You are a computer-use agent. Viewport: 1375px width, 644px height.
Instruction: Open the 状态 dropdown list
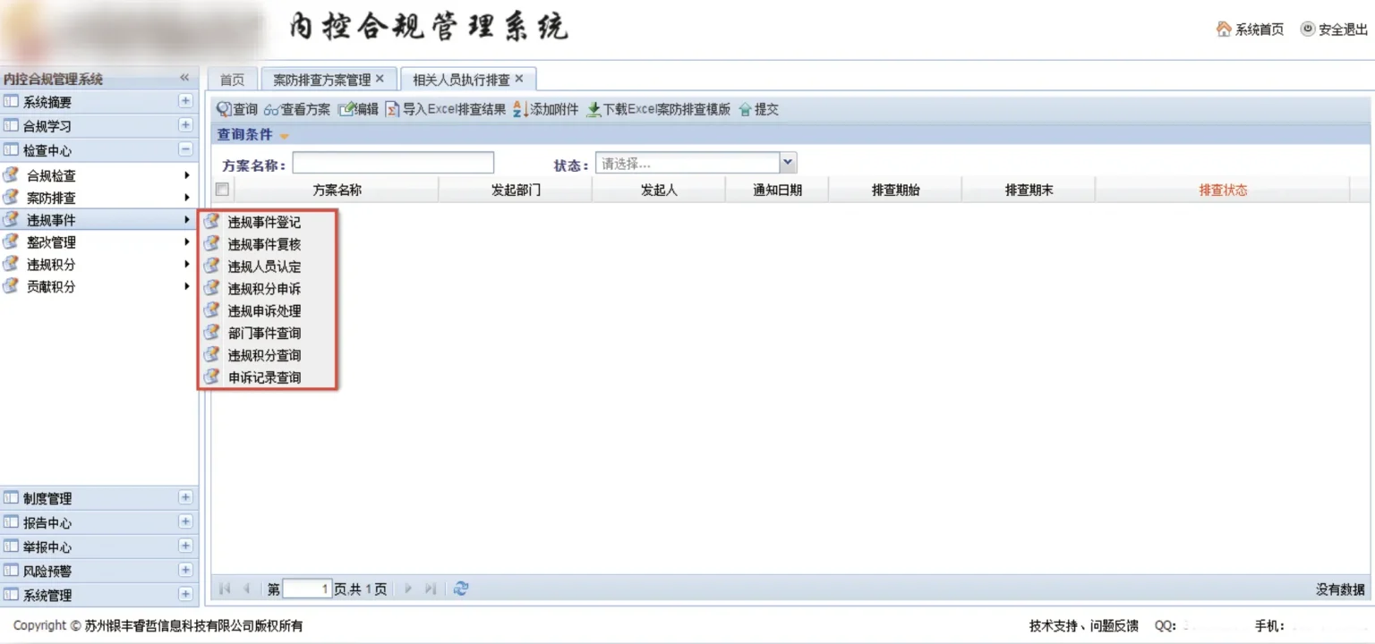click(x=788, y=163)
